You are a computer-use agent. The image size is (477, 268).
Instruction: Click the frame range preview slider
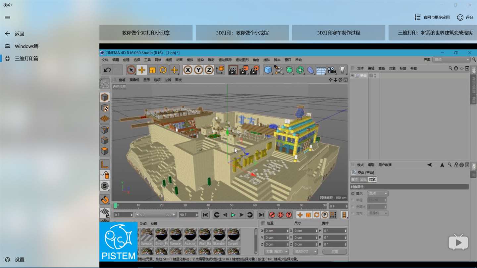[x=156, y=215]
